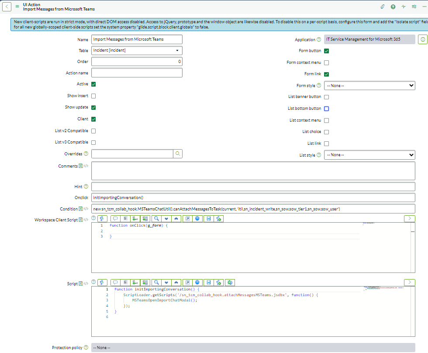Open the List style dropdown
Viewport: 428px width, 353px height.
[x=369, y=155]
